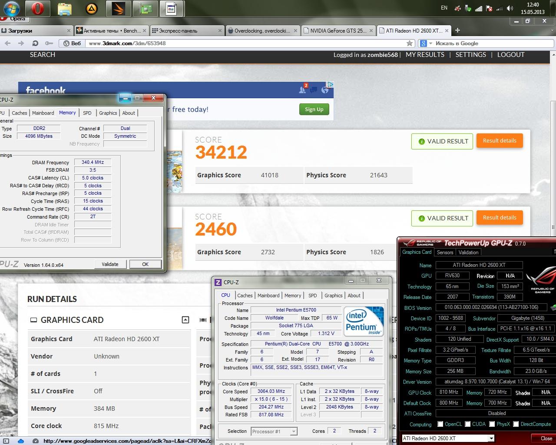Click the VALID RESULT badge for score 34212
Viewport: 556px width, 445px height.
click(x=442, y=141)
